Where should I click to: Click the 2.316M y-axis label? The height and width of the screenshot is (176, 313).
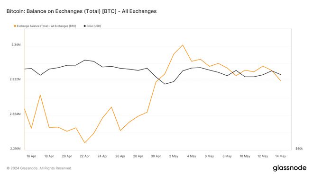[x=15, y=149]
